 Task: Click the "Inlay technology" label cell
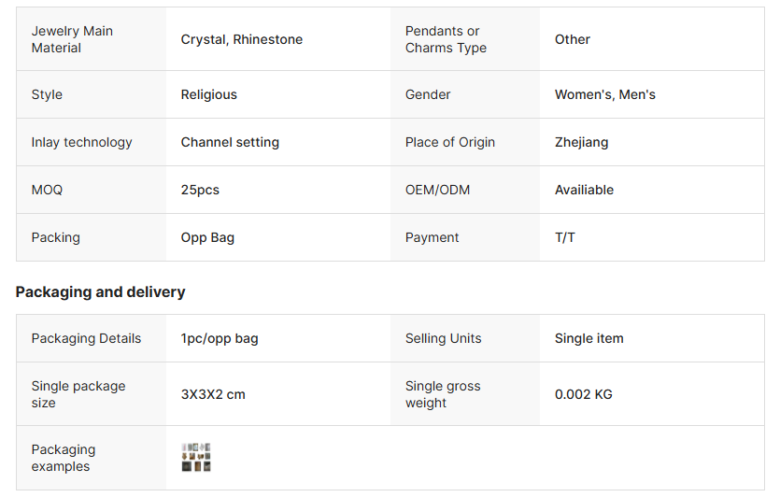(81, 142)
